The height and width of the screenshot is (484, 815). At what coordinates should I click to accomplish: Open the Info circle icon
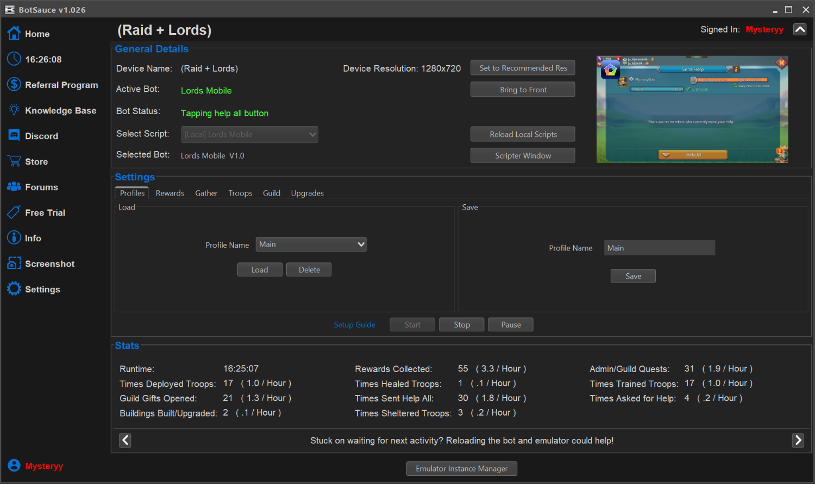click(x=14, y=237)
